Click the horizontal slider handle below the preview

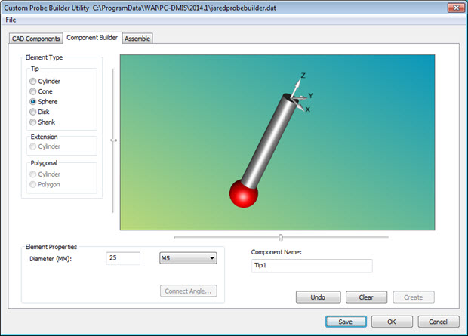281,237
